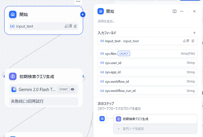Screen dimensions: 203x137
Task: Click the sys.workflow_run_id variable name
Action: tap(120, 91)
